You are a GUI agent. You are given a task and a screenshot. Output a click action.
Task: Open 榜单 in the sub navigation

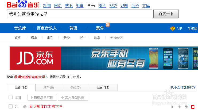point(34,38)
